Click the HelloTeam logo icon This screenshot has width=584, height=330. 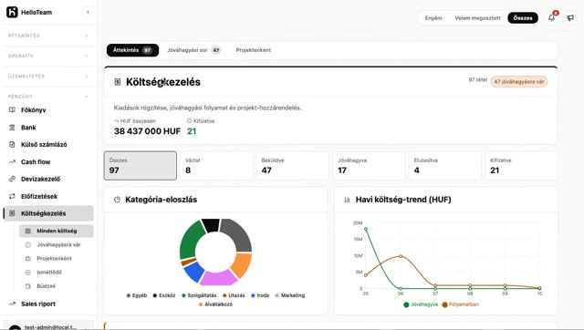tap(12, 12)
